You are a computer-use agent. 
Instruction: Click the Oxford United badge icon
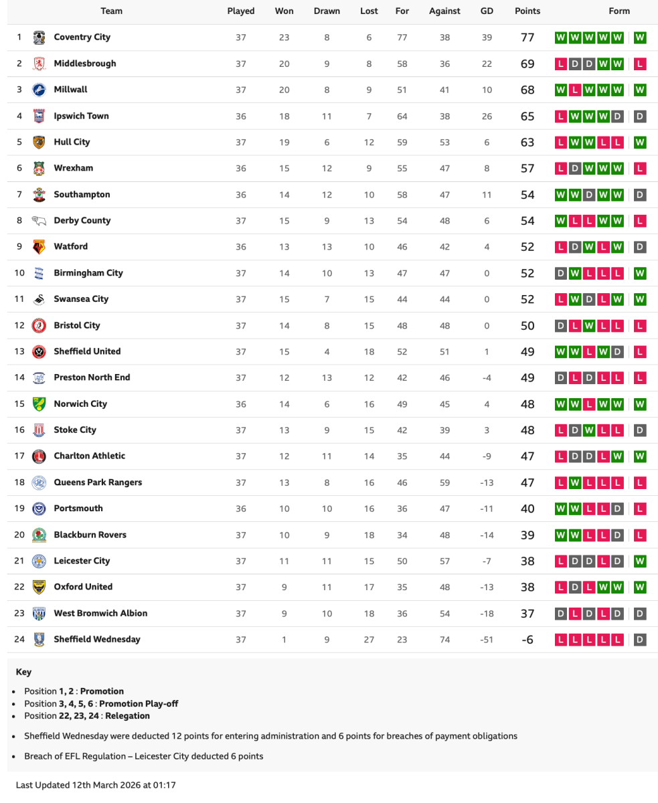(39, 587)
